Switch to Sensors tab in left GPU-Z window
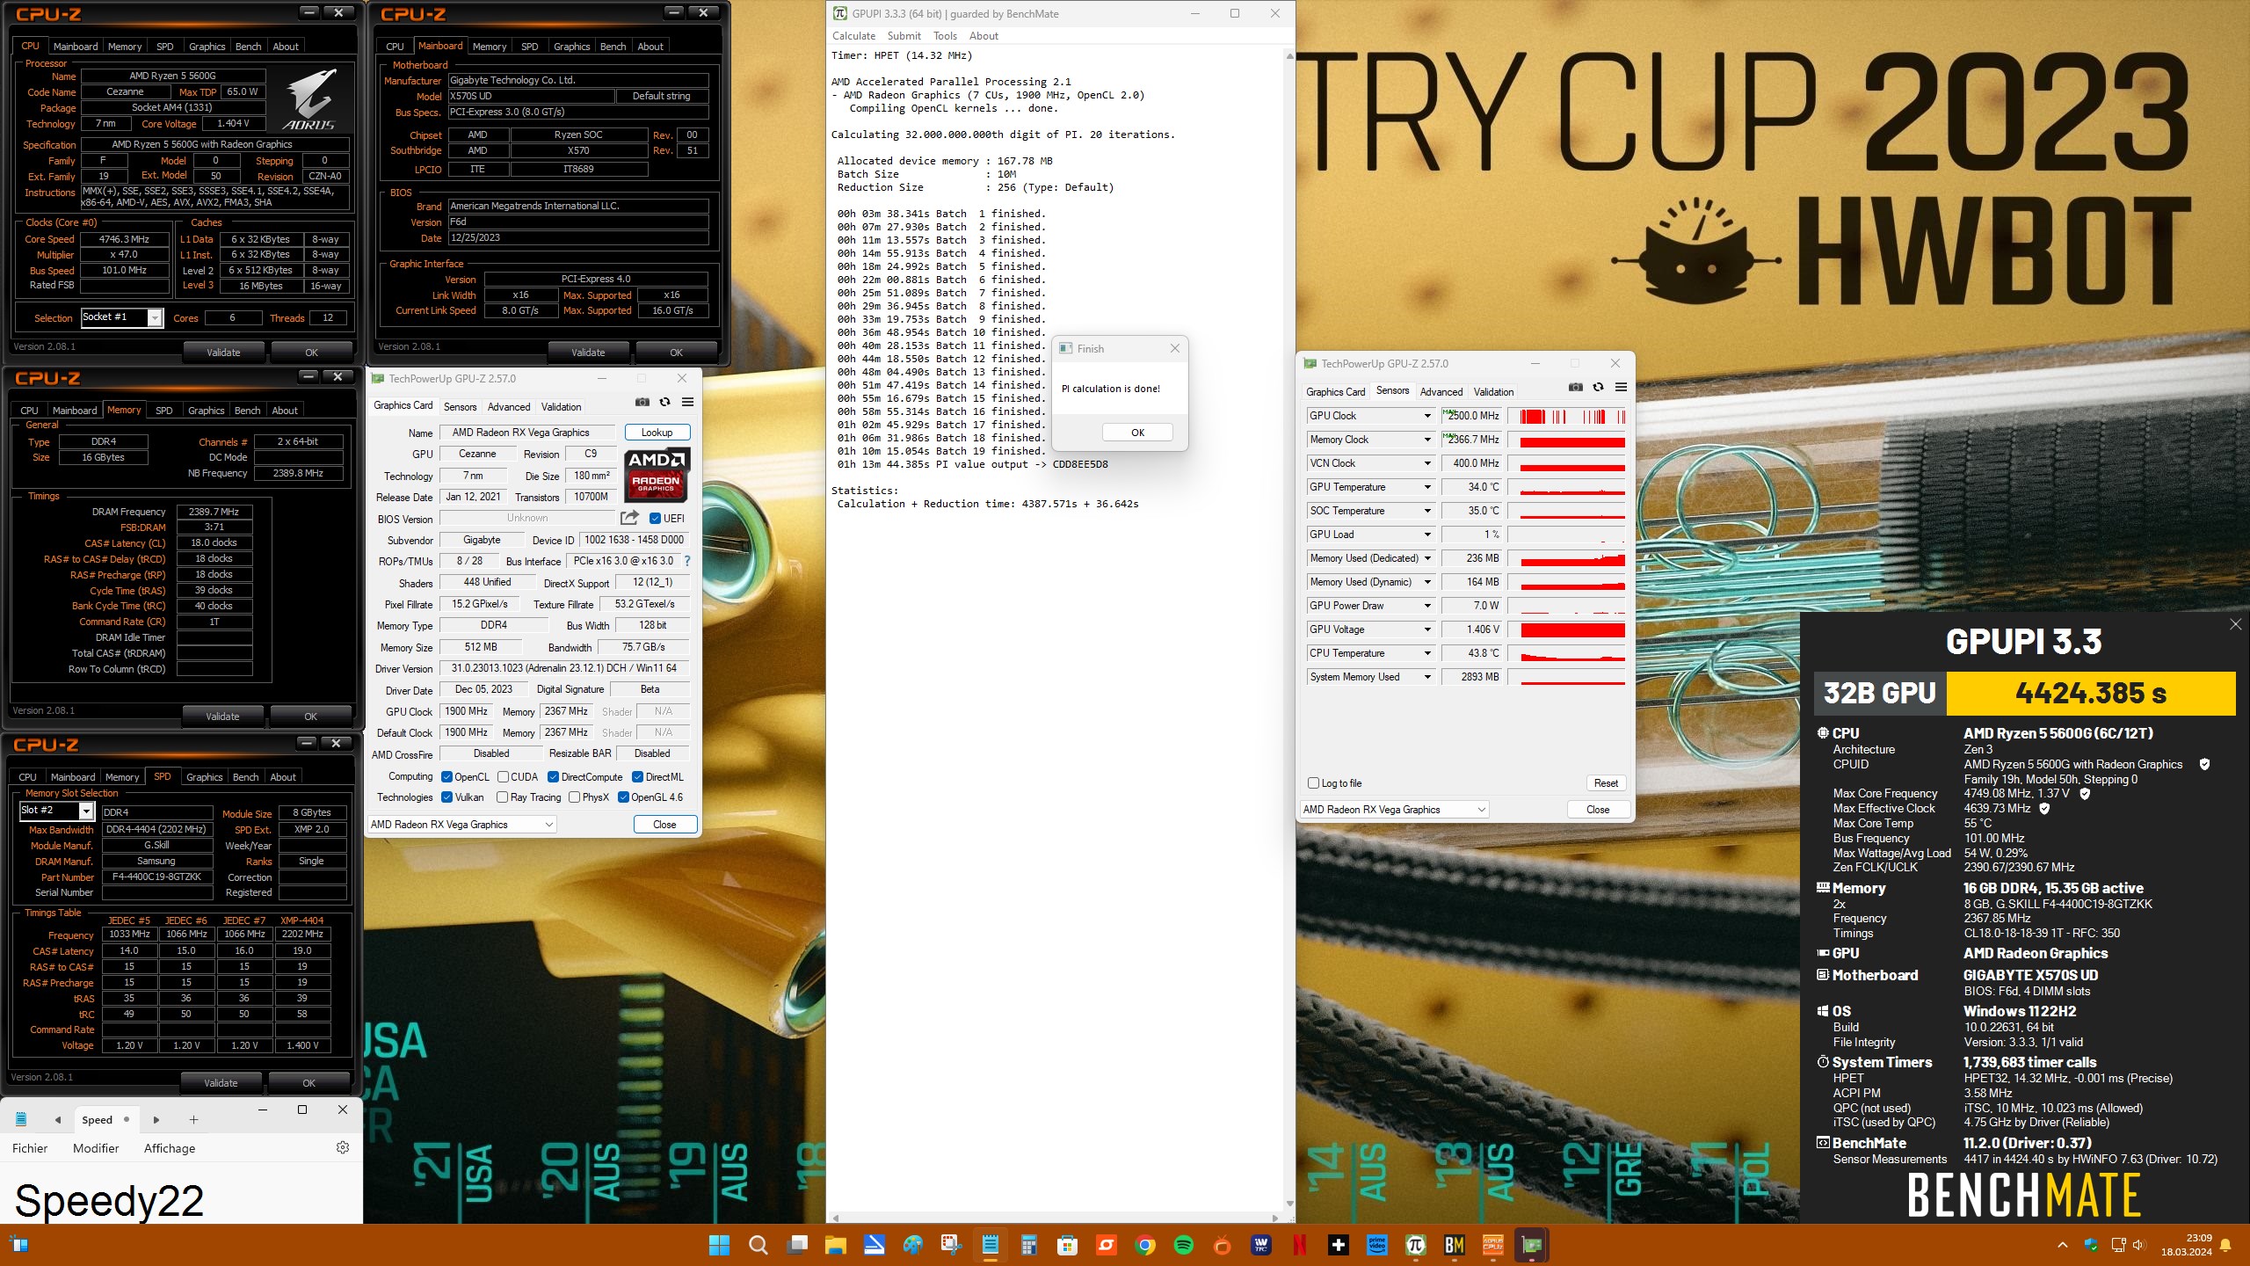2250x1266 pixels. [x=460, y=407]
